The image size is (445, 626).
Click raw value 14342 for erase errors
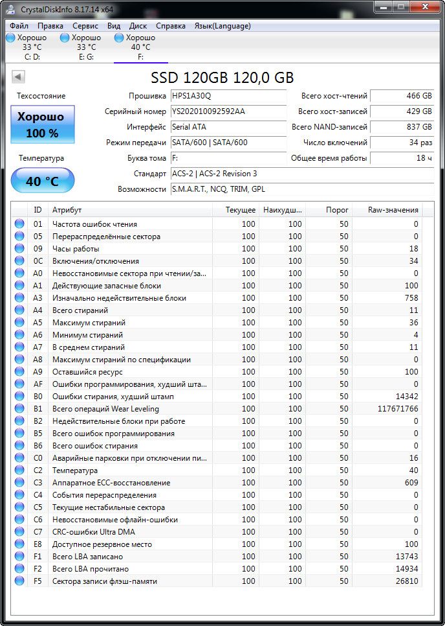407,397
